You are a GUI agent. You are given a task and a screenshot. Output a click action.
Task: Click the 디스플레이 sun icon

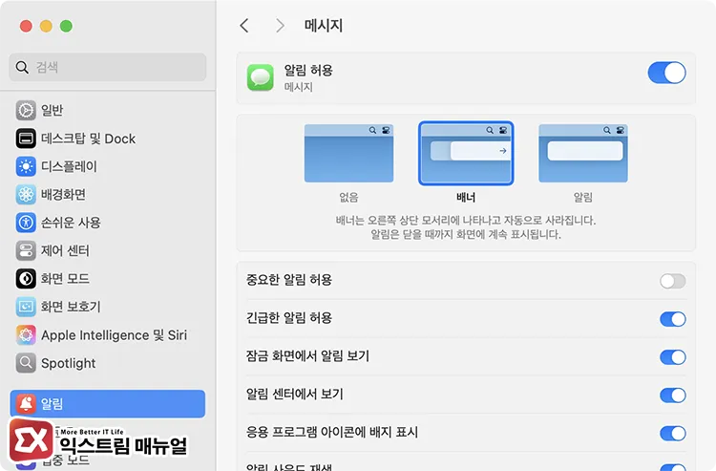(x=26, y=167)
